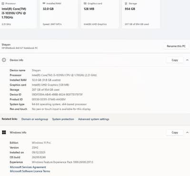This screenshot has height=176, width=190.
Task: Open System protection link
Action: coord(63,119)
